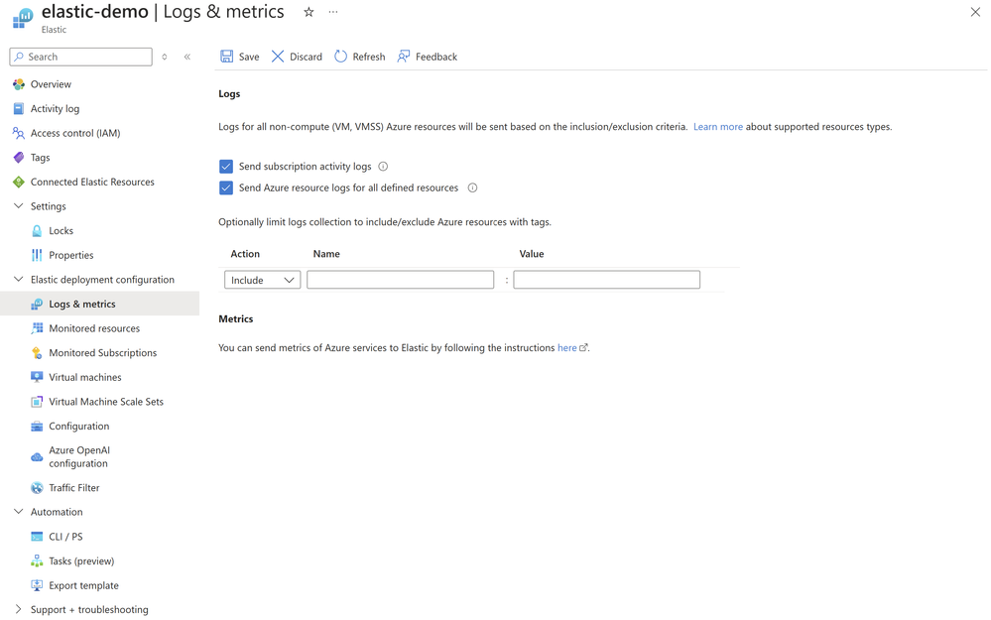Open Monitored Subscriptions page
Viewport: 991px width, 620px height.
103,353
